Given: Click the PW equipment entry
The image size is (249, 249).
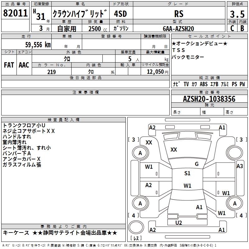Looking at the screenshot, I should [x=242, y=84].
